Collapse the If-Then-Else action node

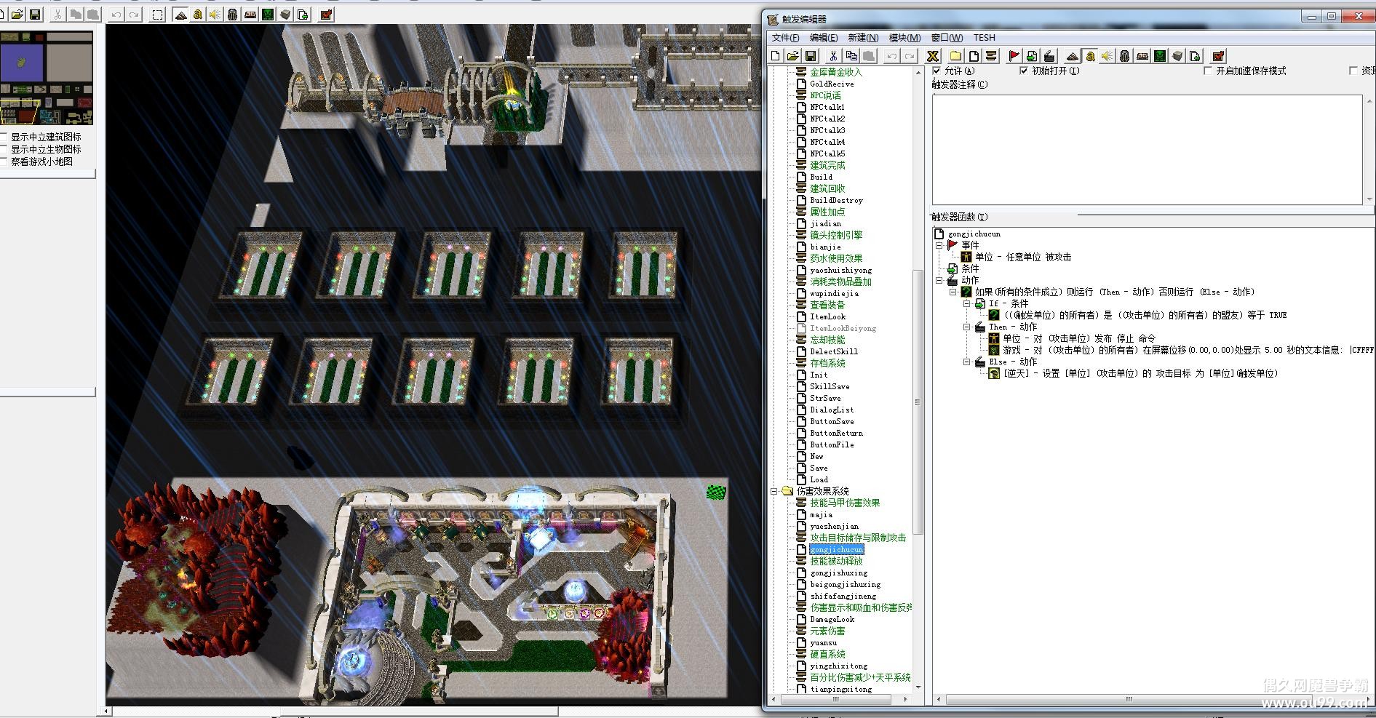click(953, 292)
